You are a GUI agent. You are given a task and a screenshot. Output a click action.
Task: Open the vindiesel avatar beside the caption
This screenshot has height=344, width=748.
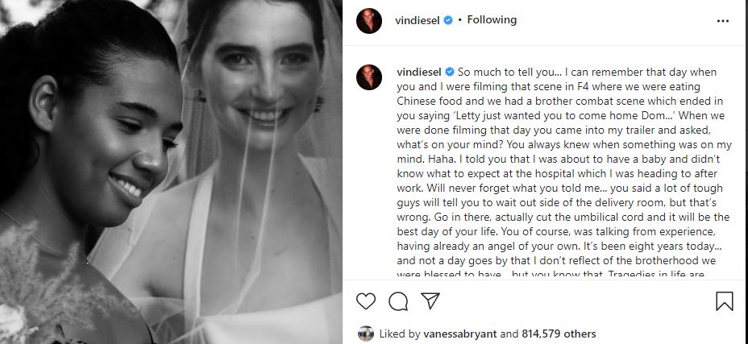point(368,77)
